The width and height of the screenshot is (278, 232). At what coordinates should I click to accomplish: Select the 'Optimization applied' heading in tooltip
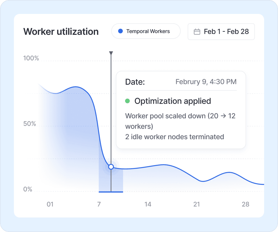[172, 101]
